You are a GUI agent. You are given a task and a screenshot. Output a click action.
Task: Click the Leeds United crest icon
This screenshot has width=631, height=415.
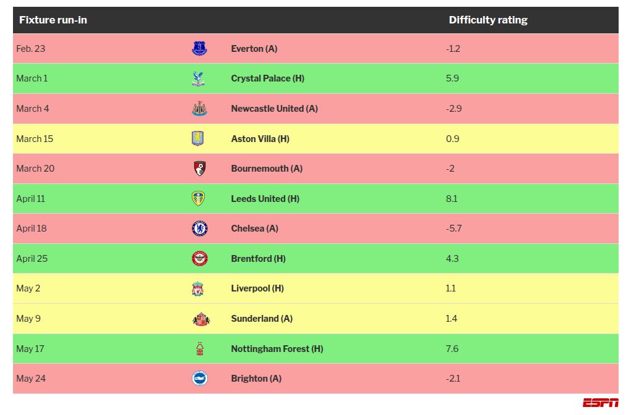pos(199,199)
